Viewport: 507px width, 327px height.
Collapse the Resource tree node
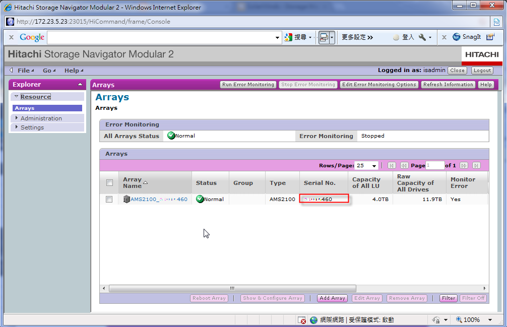(16, 96)
